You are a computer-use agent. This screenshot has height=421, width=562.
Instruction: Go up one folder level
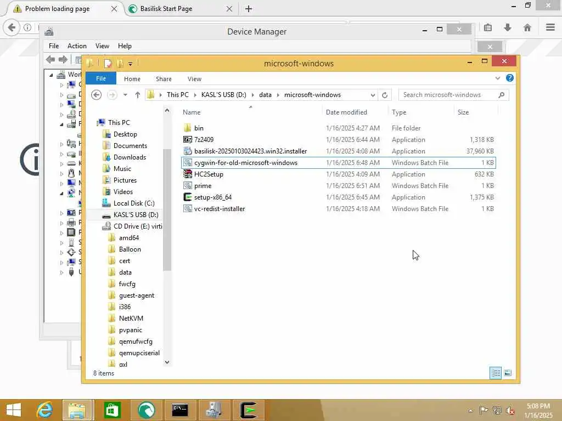[x=138, y=95]
